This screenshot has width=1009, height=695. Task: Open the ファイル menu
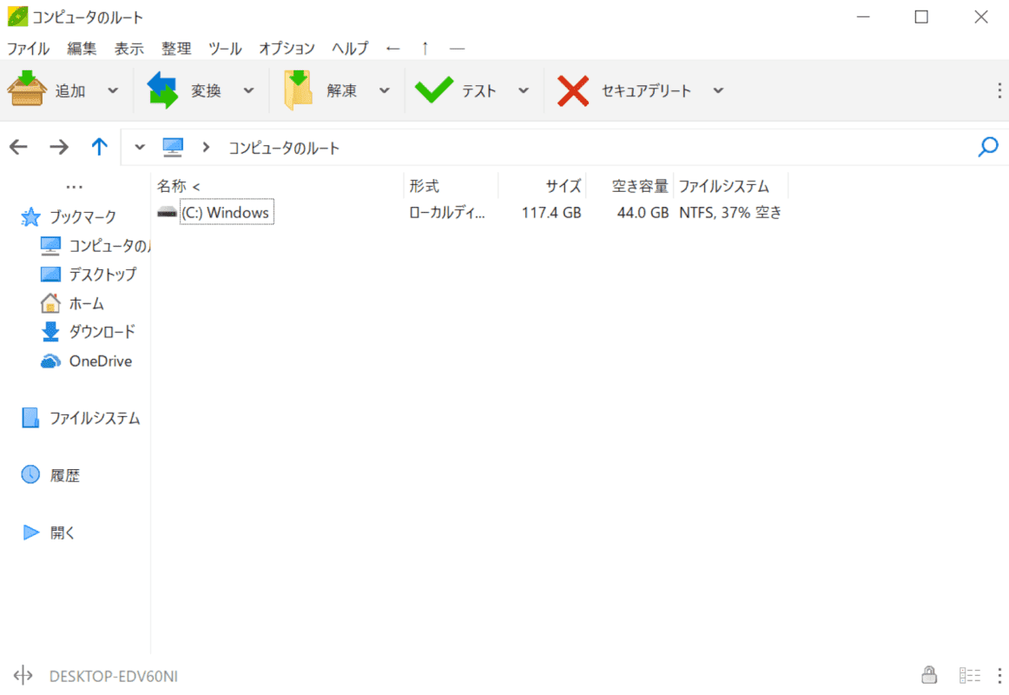tap(28, 49)
